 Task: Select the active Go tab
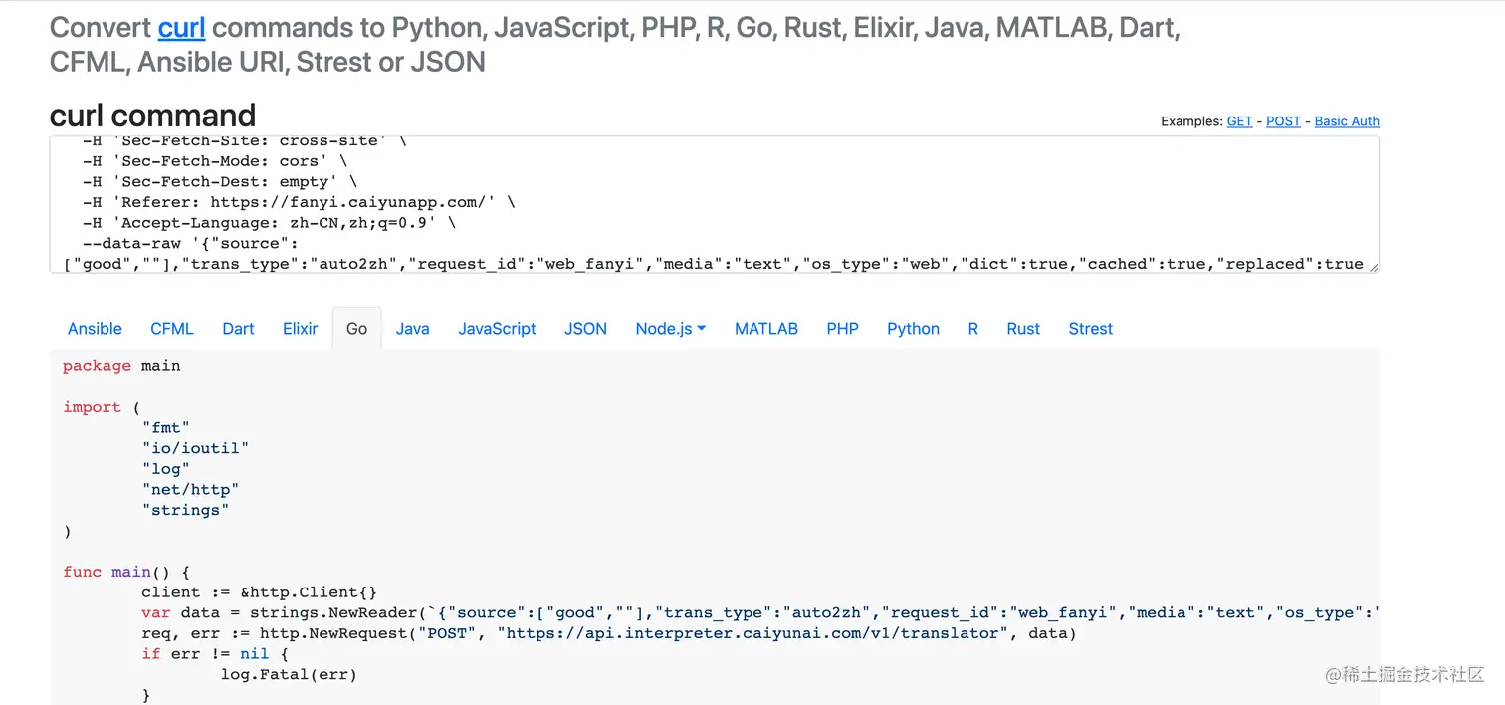tap(356, 329)
